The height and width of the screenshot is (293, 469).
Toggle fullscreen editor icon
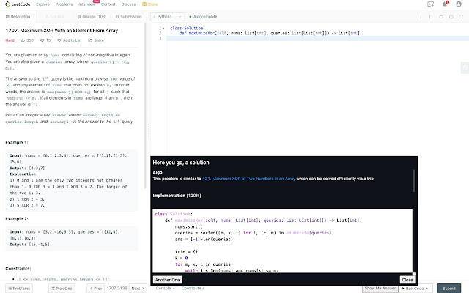click(x=462, y=17)
